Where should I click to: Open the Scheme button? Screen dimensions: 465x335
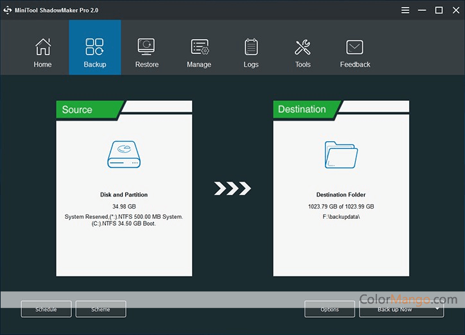(x=101, y=309)
